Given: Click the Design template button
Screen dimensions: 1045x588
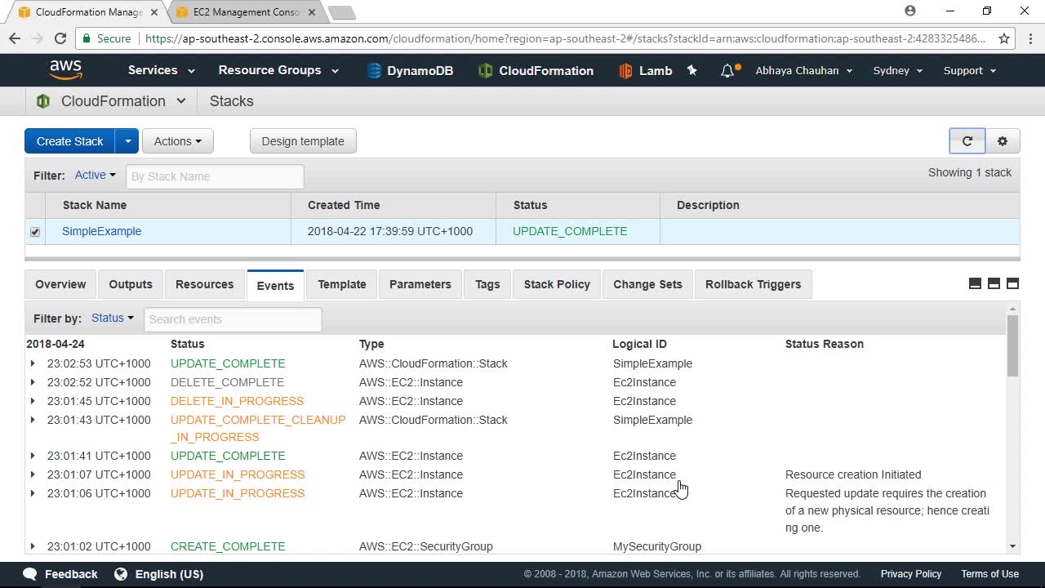Looking at the screenshot, I should [303, 141].
